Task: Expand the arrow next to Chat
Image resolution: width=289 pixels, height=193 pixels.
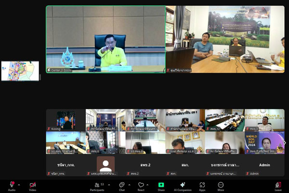Action: [129, 184]
